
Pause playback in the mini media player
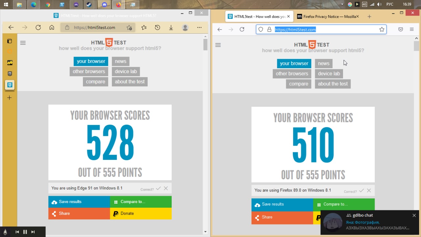25,232
